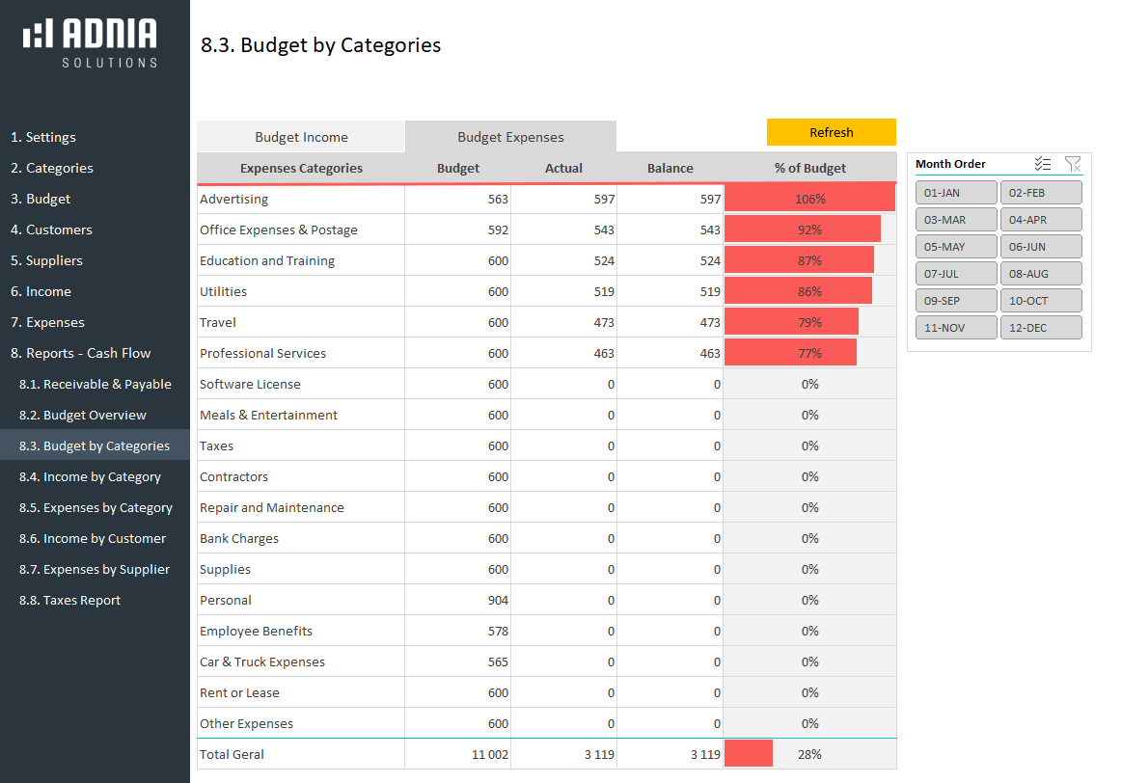The image size is (1122, 783).
Task: Click the Advertising 106% budget bar
Action: point(809,199)
